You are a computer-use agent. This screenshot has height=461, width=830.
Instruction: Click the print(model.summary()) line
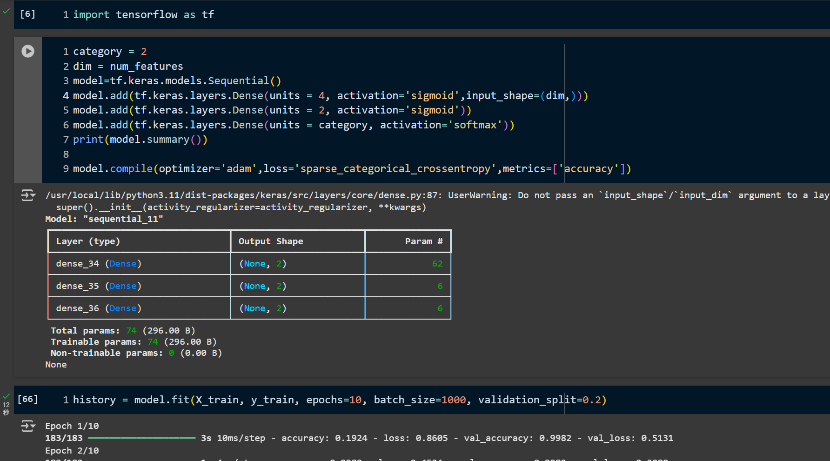coord(140,139)
